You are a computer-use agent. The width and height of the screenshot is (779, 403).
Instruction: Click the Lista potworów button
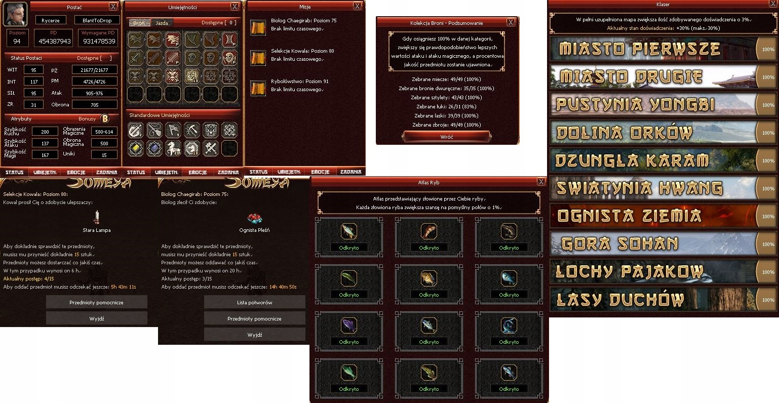(254, 302)
